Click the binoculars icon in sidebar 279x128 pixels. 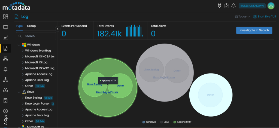click(5, 90)
